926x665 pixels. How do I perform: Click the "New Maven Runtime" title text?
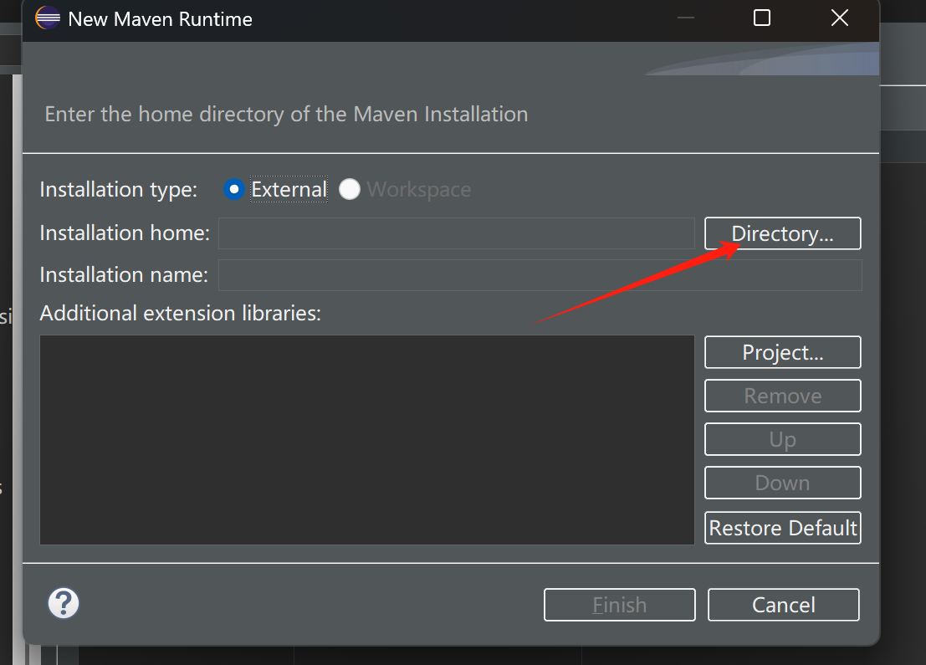[160, 19]
